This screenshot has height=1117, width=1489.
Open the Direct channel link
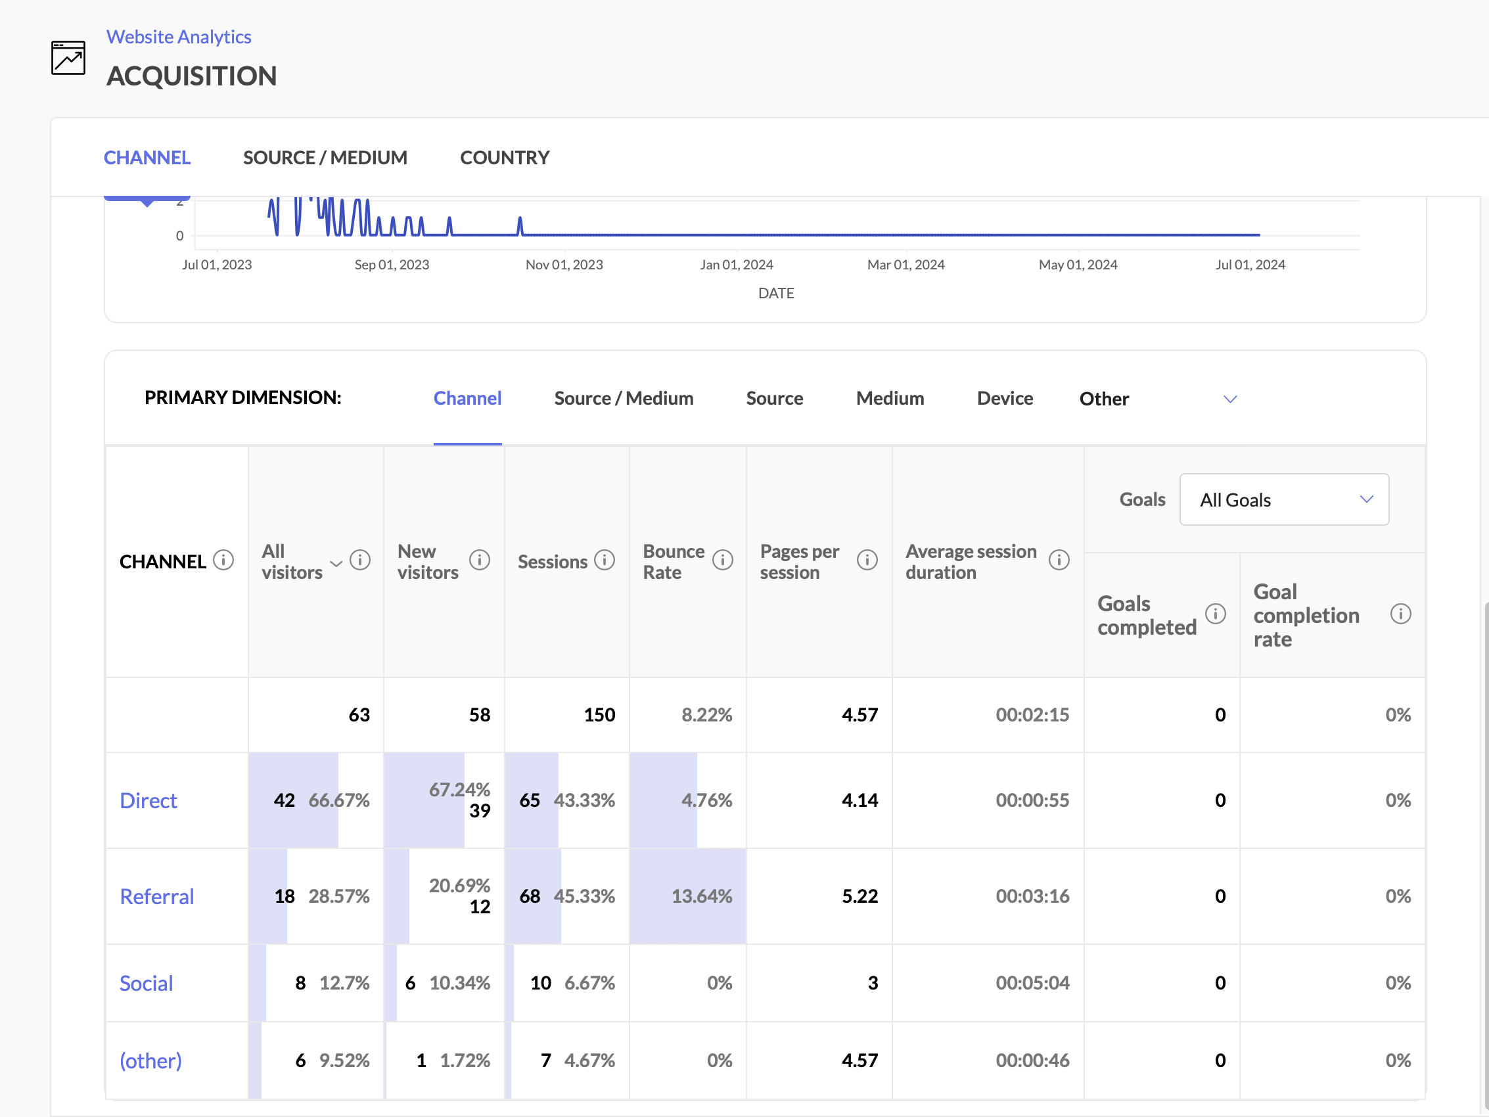click(148, 800)
